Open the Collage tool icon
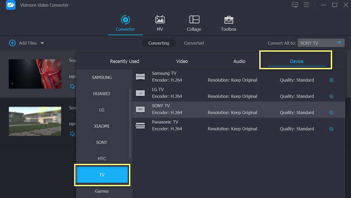The width and height of the screenshot is (351, 198). (194, 20)
